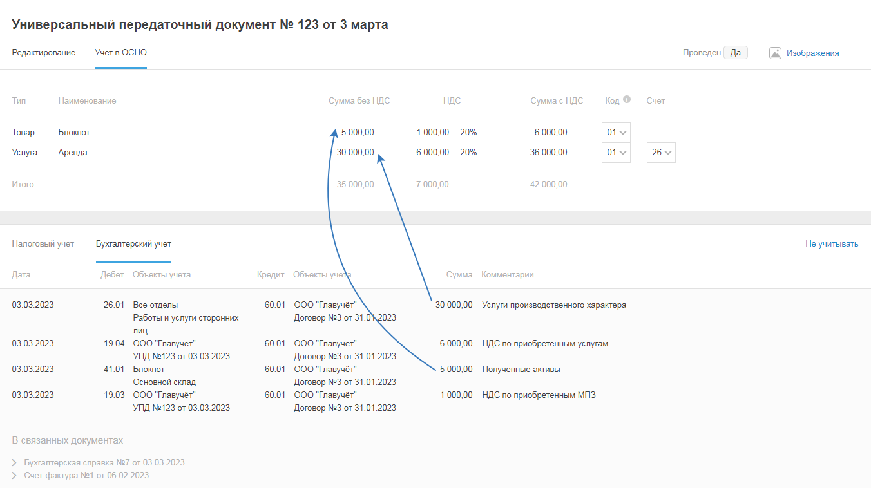The width and height of the screenshot is (871, 488).
Task: Click the 30 000,00 posting amount
Action: coord(454,305)
